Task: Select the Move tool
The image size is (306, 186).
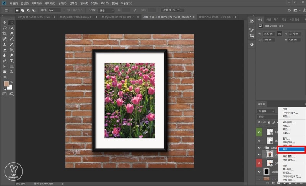Action: tap(5, 23)
